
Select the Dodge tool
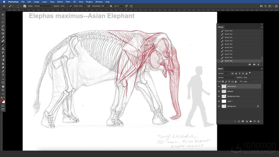pos(3,67)
